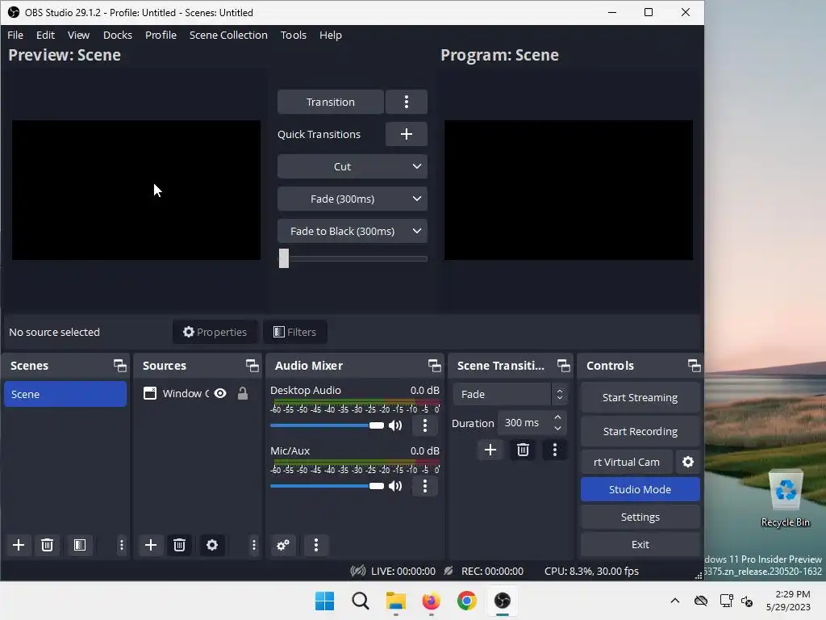Remove the selected source

[179, 545]
